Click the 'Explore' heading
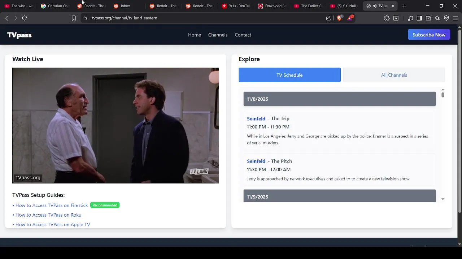This screenshot has height=259, width=462. point(249,59)
